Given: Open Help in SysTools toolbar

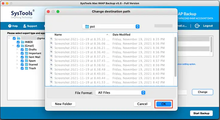Looking at the screenshot, I should [x=13, y=26].
